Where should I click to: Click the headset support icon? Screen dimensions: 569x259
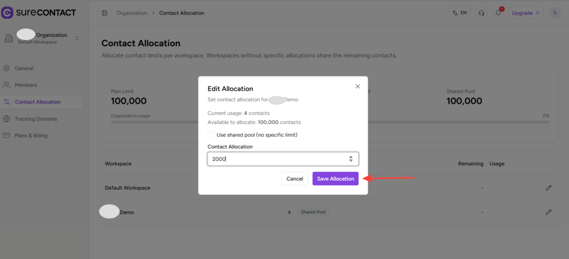pos(481,13)
